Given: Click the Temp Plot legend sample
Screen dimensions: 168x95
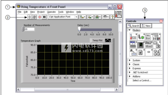Looking at the screenshot, I should pos(108,40).
